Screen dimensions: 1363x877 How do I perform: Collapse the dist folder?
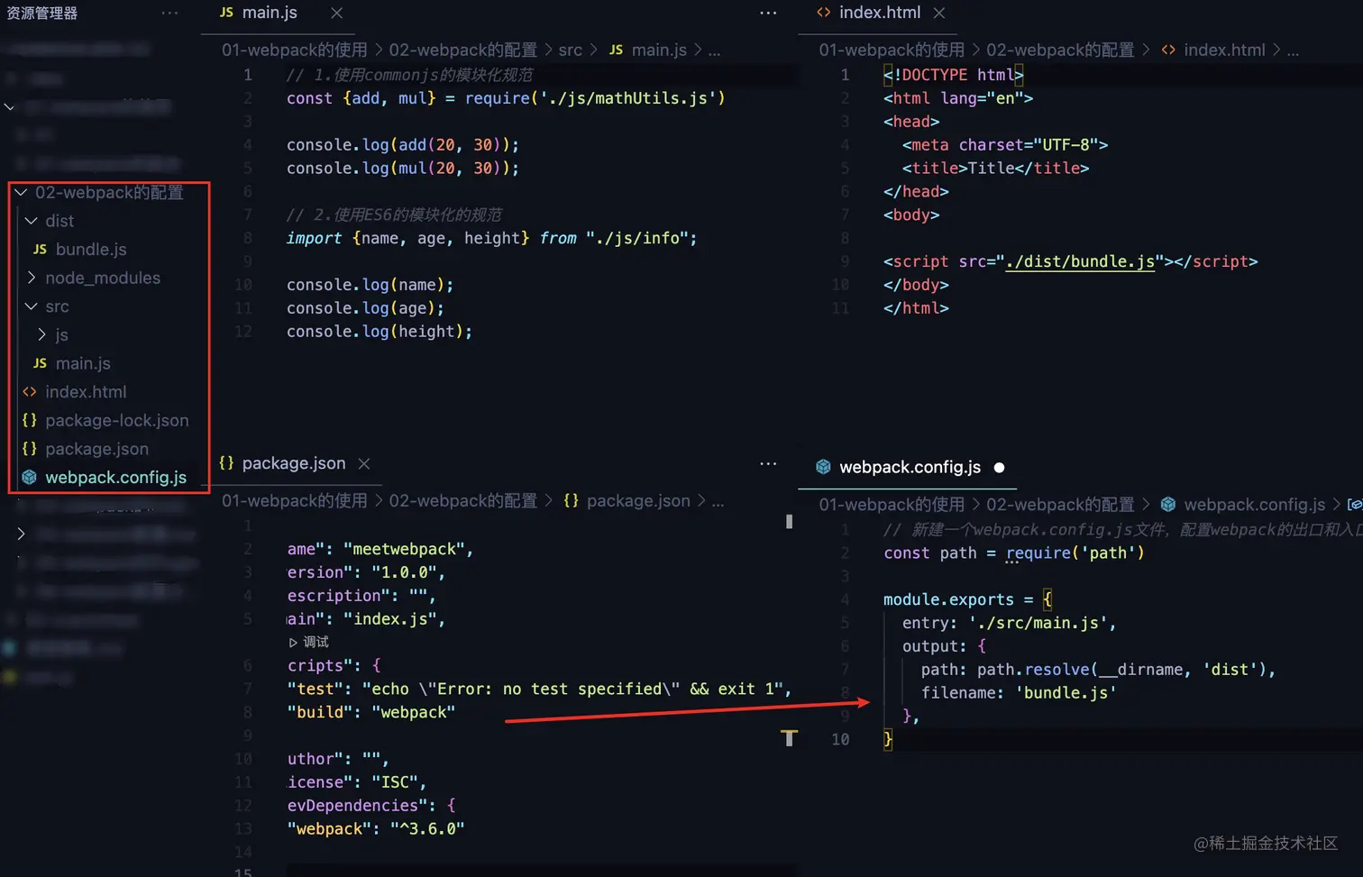[x=32, y=221]
